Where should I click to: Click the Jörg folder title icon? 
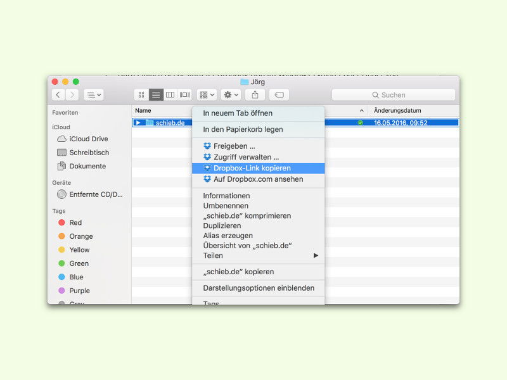click(245, 82)
